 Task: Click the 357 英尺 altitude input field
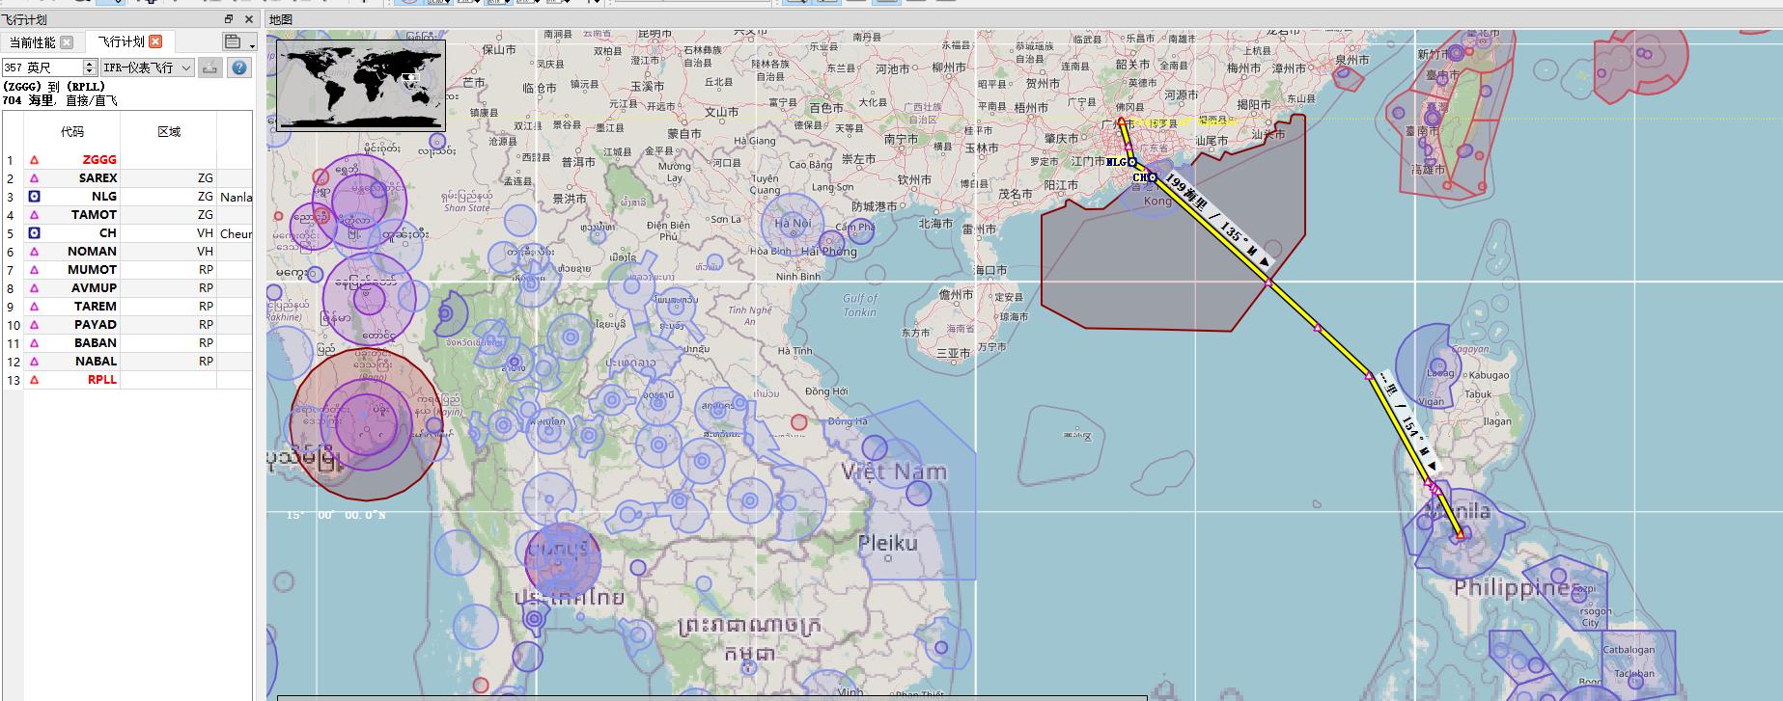pyautogui.click(x=42, y=67)
